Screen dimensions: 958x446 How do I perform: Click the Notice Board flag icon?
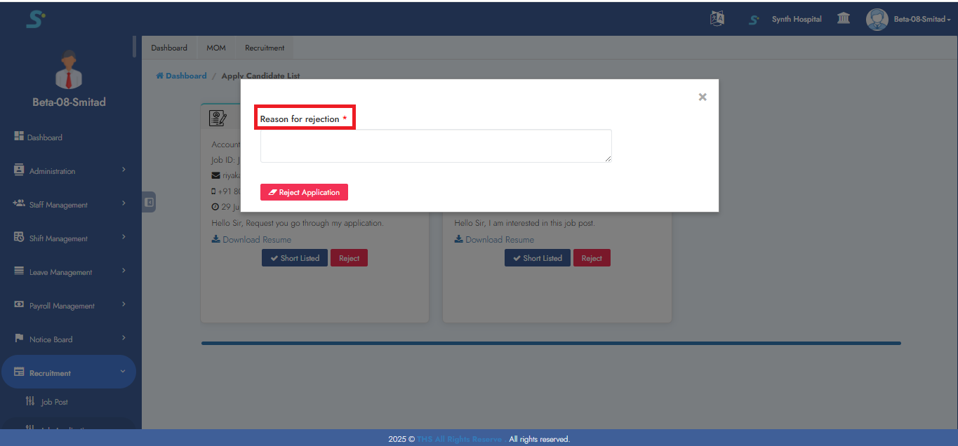[19, 339]
